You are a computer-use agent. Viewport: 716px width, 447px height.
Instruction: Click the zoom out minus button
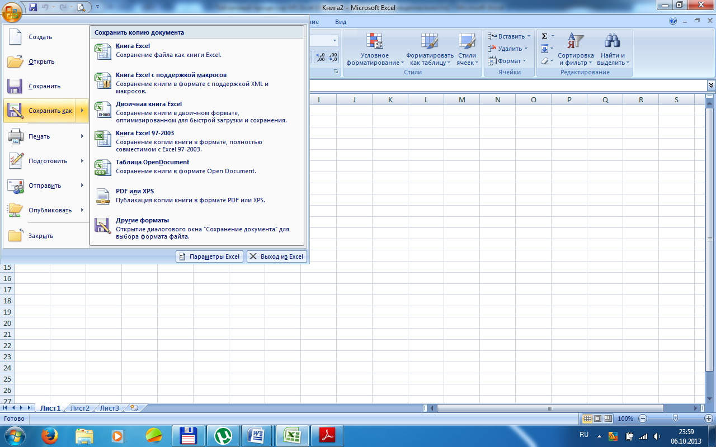click(643, 419)
